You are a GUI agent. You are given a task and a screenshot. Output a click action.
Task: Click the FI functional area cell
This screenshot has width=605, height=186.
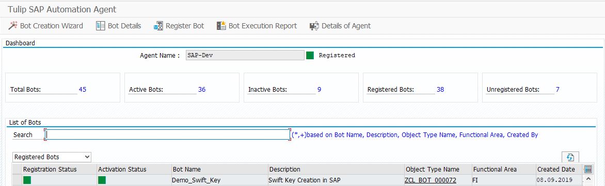[504, 180]
